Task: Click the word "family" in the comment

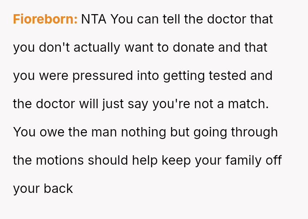Action: pyautogui.click(x=242, y=160)
